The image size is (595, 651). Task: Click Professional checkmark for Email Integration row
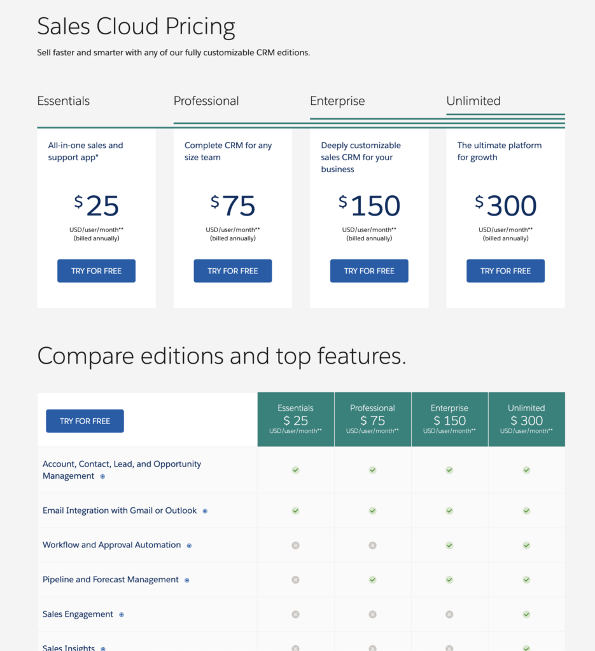click(x=373, y=511)
